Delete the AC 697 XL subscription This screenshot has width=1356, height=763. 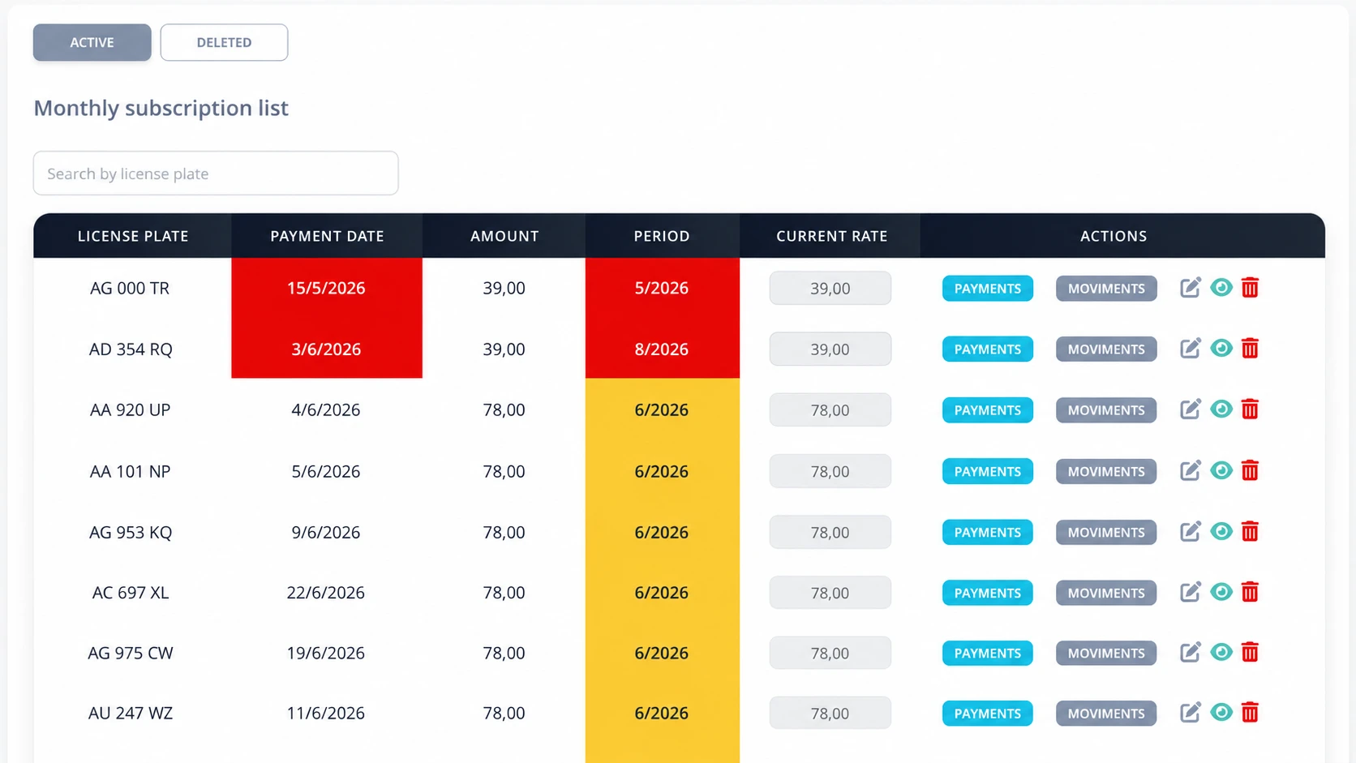click(1250, 593)
